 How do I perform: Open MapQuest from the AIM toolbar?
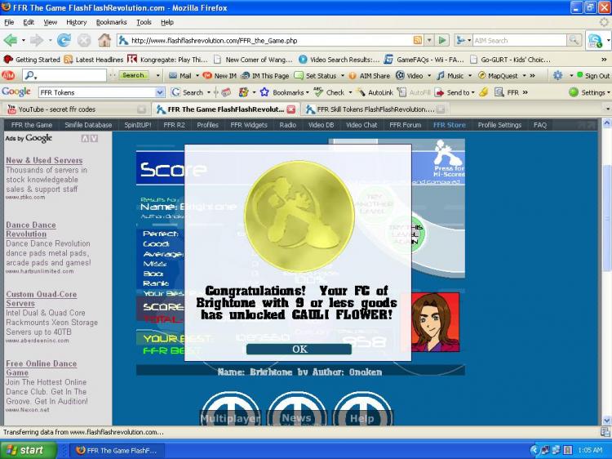point(498,75)
